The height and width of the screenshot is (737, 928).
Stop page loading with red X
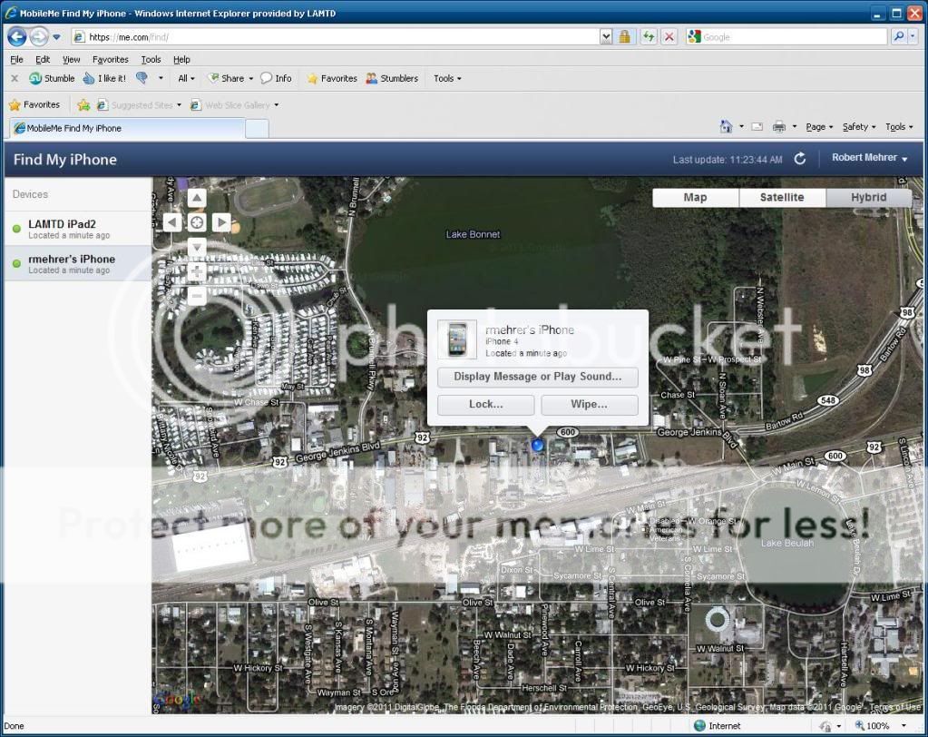tap(669, 36)
